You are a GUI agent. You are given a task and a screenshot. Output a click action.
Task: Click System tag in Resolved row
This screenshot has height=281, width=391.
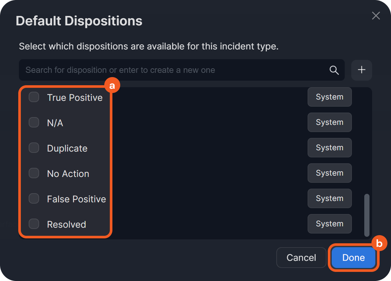point(329,224)
